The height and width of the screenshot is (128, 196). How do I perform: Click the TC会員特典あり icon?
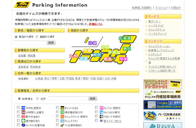pos(62,125)
